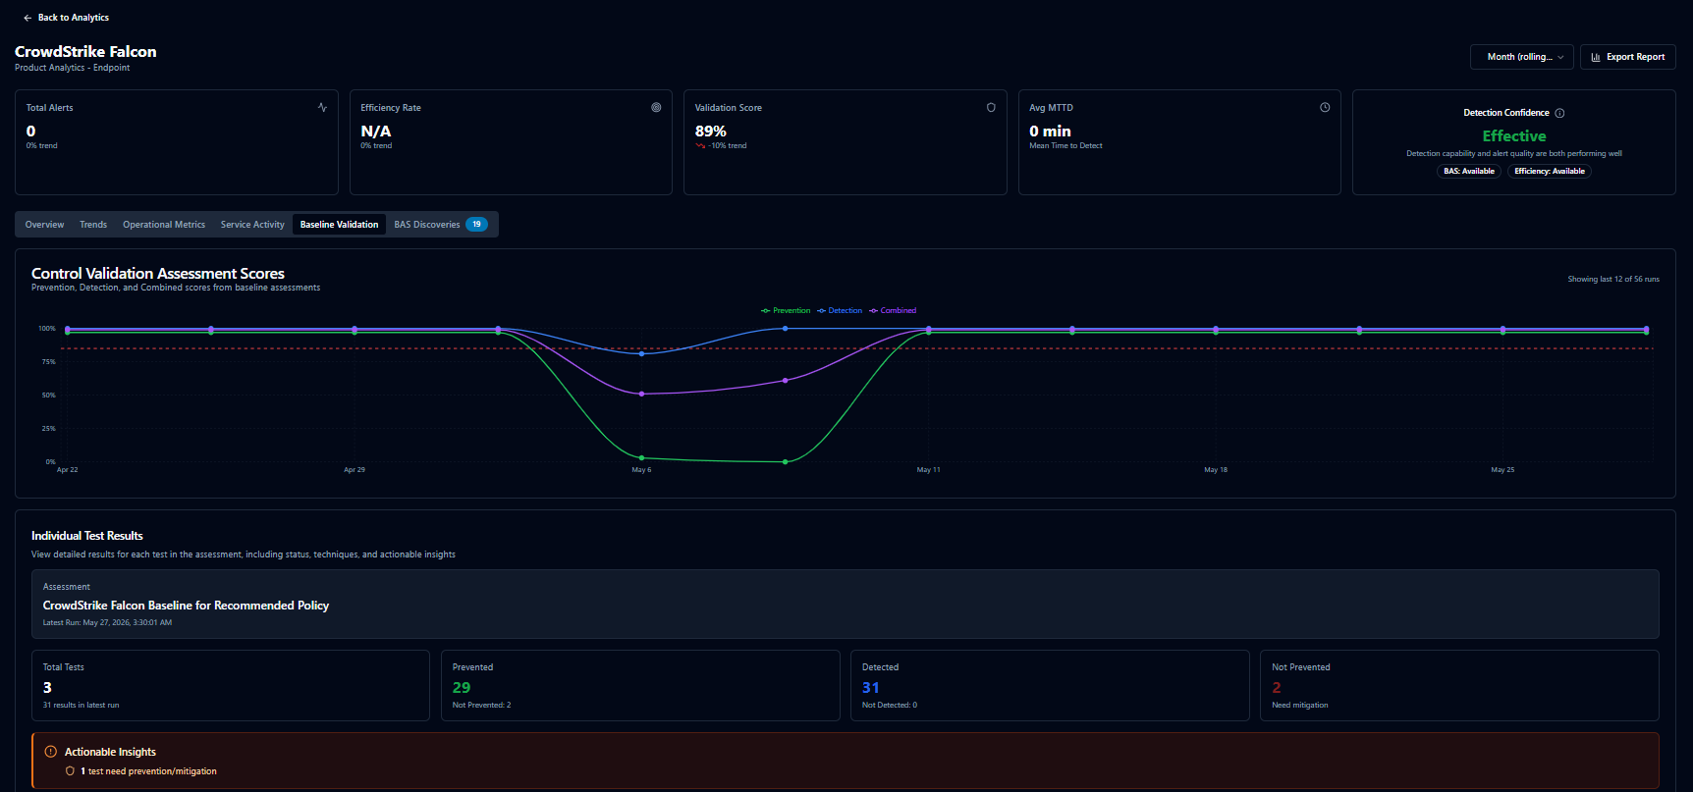
Task: Click the '-10% trend' text under Validation Score
Action: [x=728, y=145]
